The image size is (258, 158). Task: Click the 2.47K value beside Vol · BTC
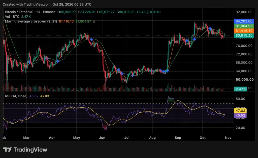click(26, 17)
